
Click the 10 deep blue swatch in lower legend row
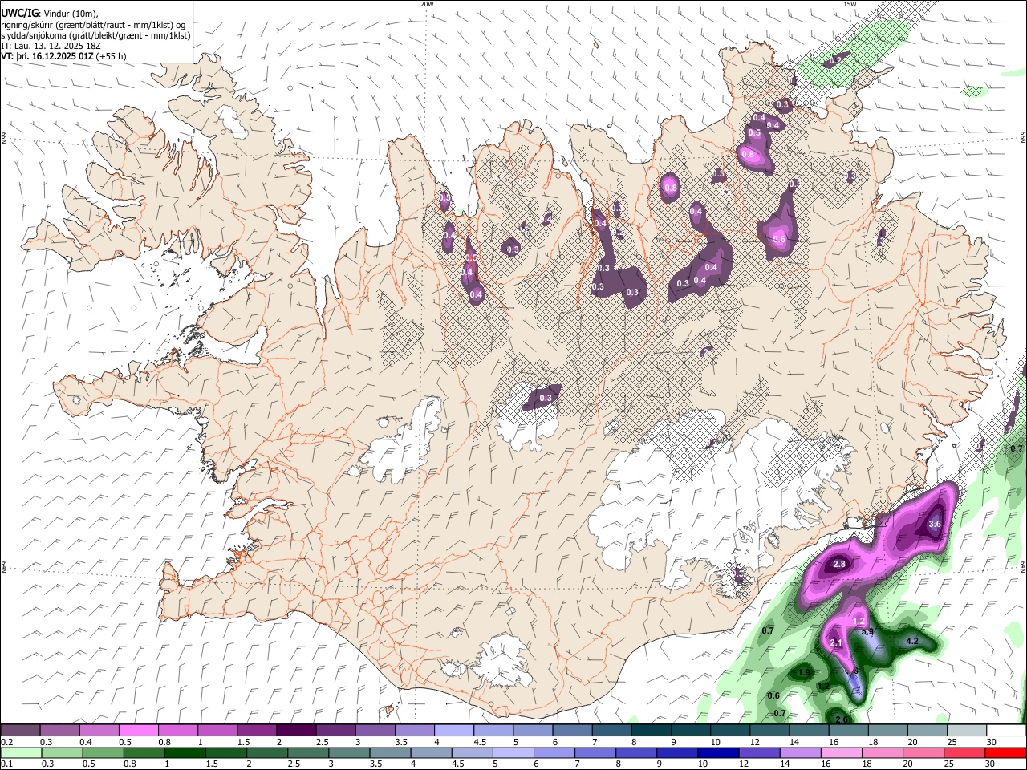(x=718, y=752)
